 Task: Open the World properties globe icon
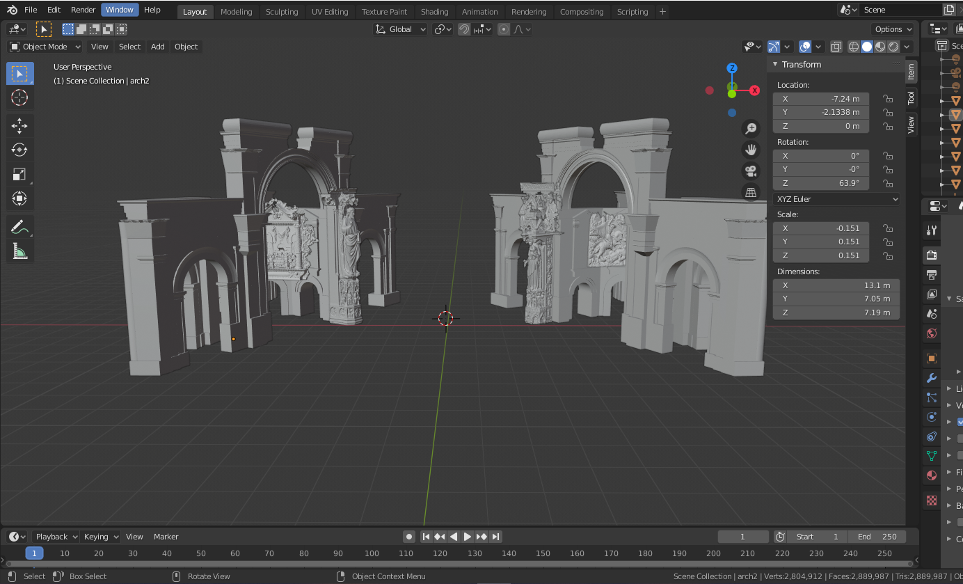pos(932,333)
